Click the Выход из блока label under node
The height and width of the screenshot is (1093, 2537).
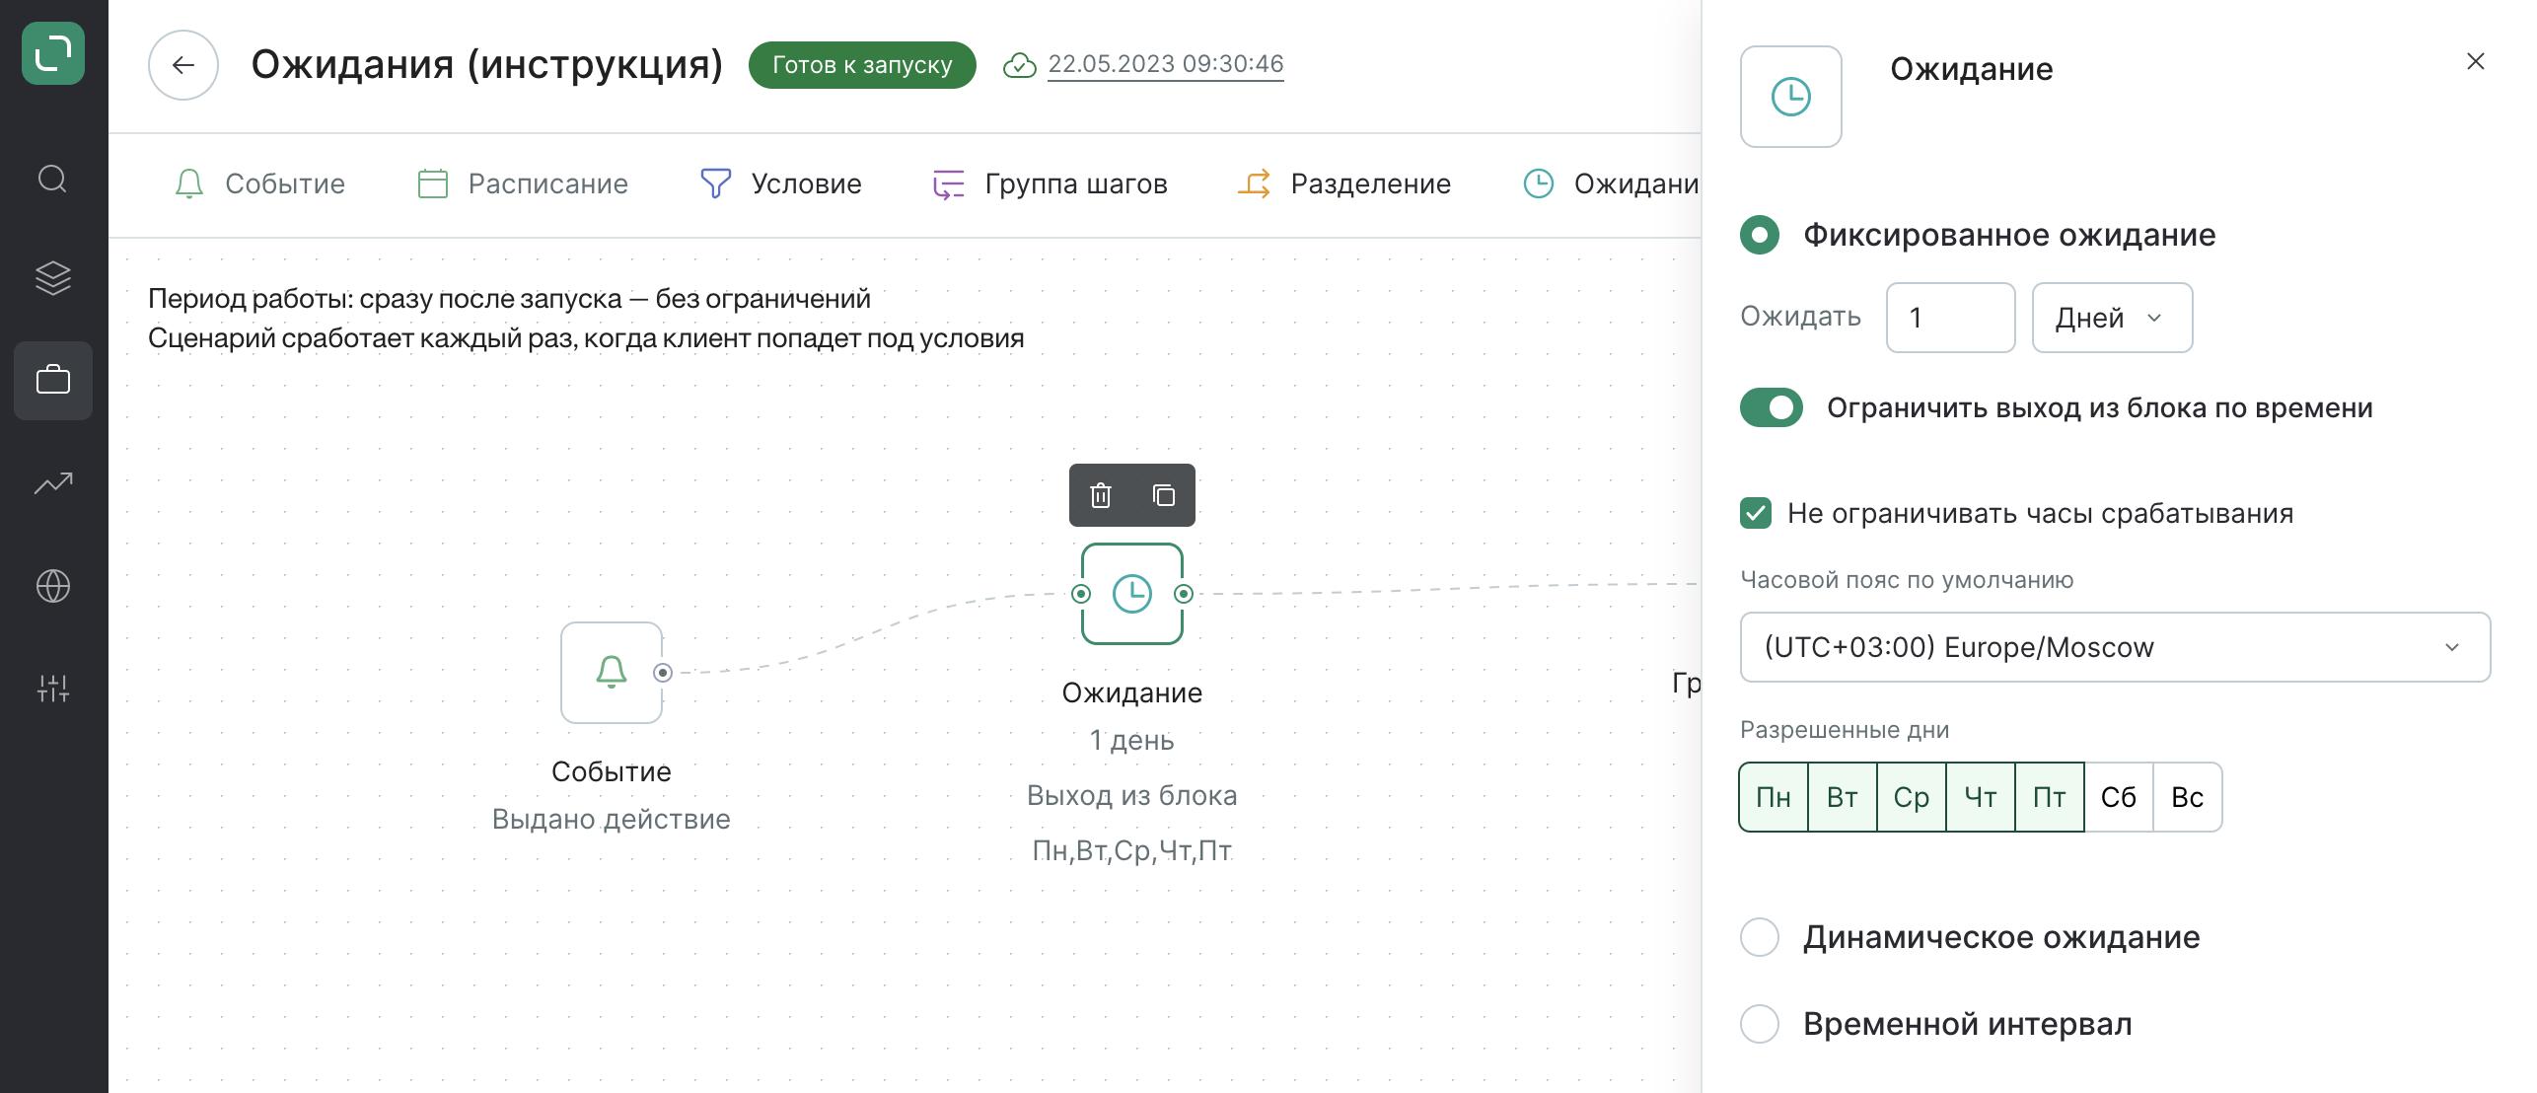click(1132, 795)
